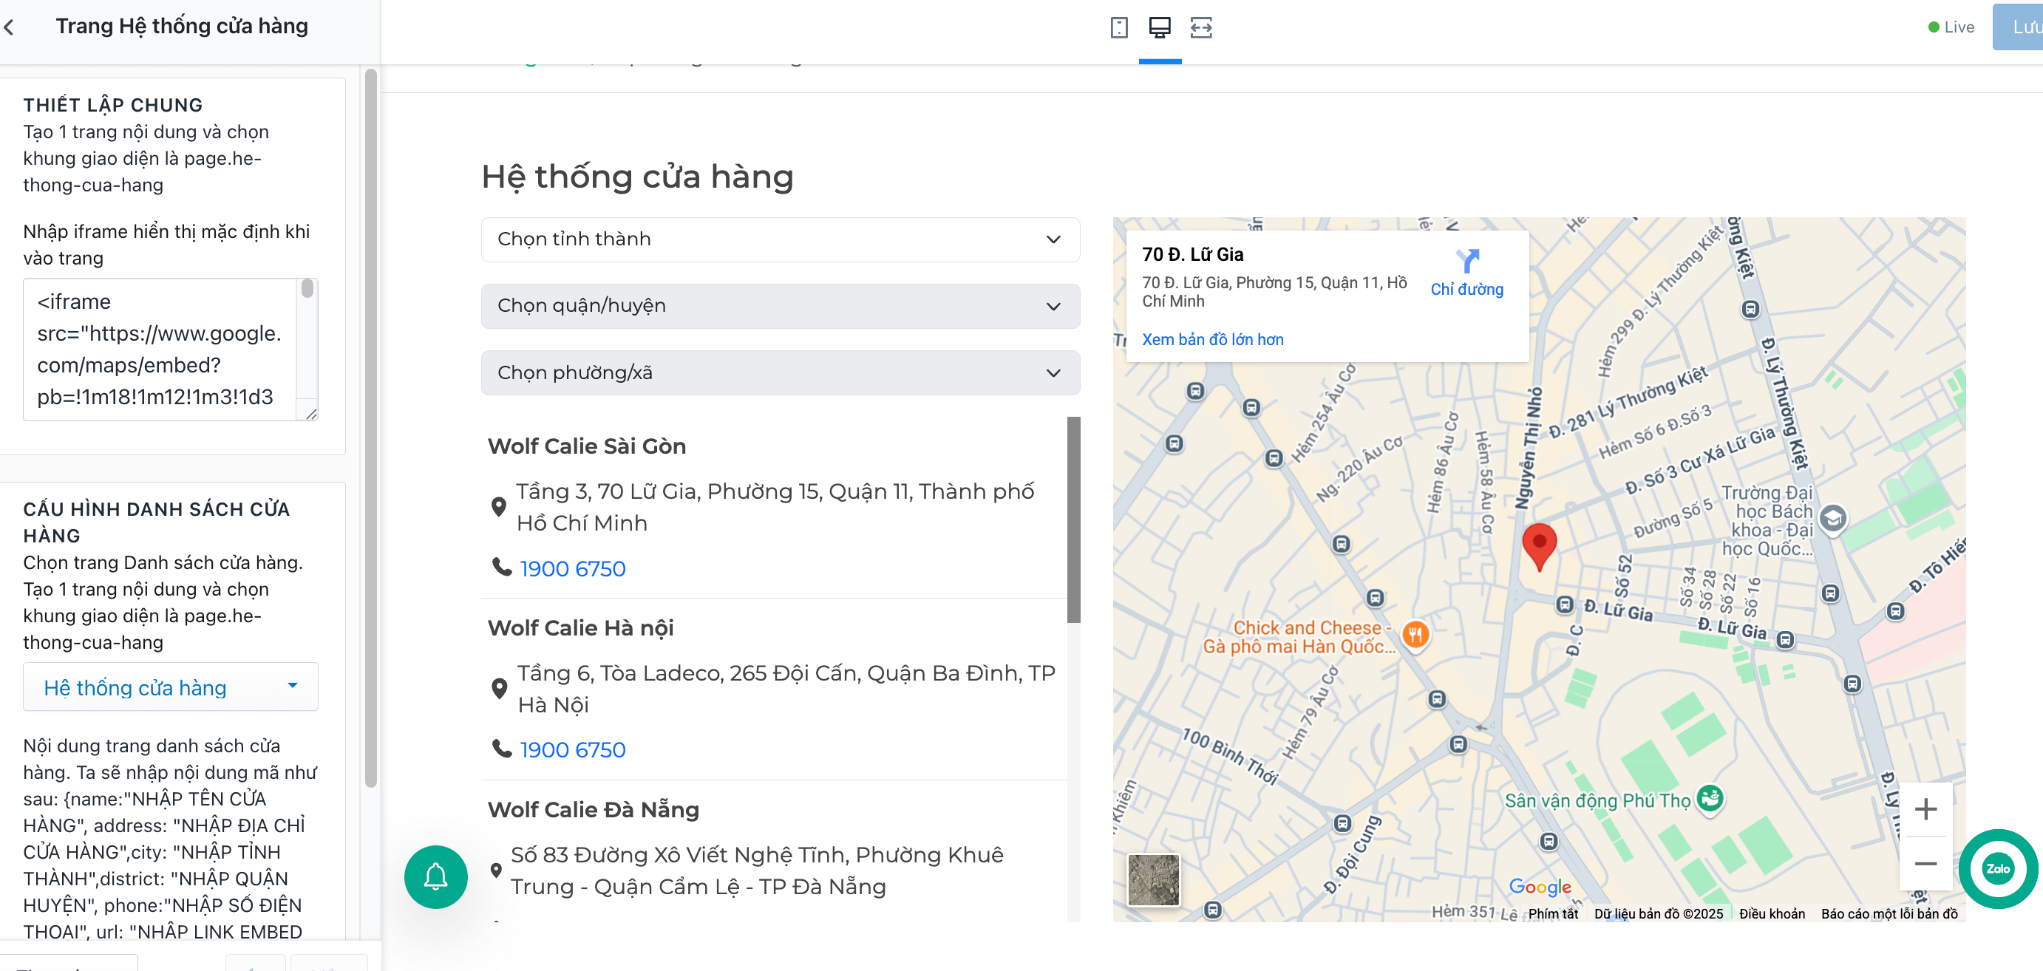Click Sân vận động Phú Thọ marker
This screenshot has width=2043, height=971.
(1710, 799)
